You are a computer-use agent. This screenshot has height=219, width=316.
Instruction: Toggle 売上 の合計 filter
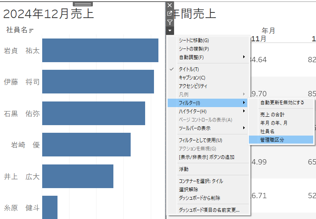click(281, 115)
